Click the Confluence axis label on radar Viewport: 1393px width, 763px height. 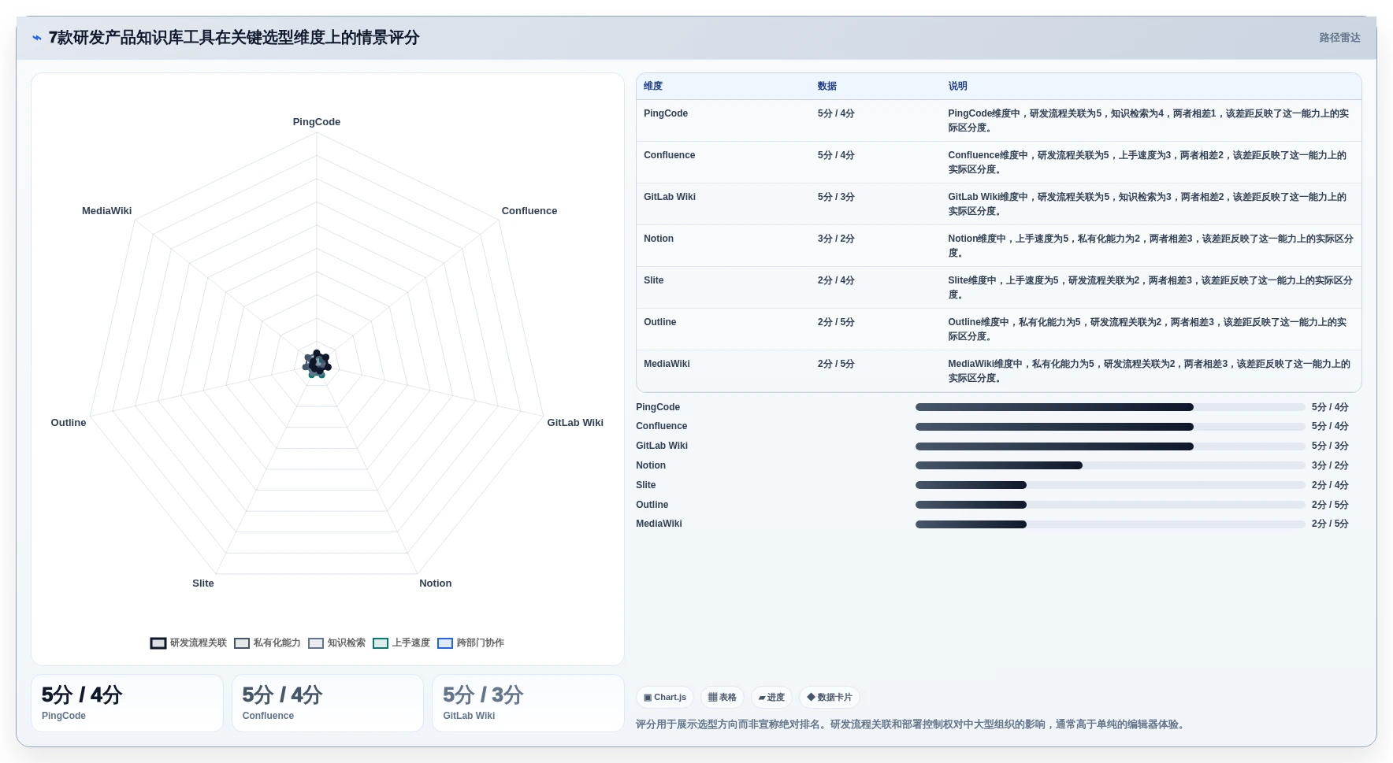tap(529, 211)
